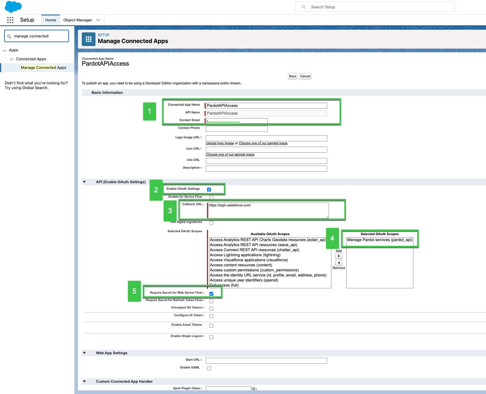Image resolution: width=486 pixels, height=394 pixels.
Task: Click the Manage Connected Apps setup icon
Action: (88, 39)
